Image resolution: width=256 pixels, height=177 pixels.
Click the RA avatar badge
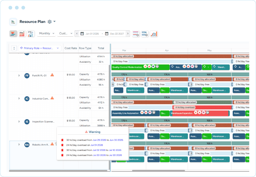[27, 145]
